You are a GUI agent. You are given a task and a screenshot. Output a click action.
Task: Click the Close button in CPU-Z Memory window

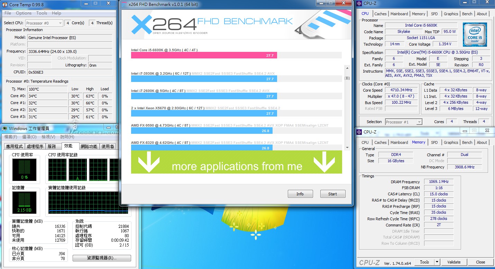tap(480, 262)
